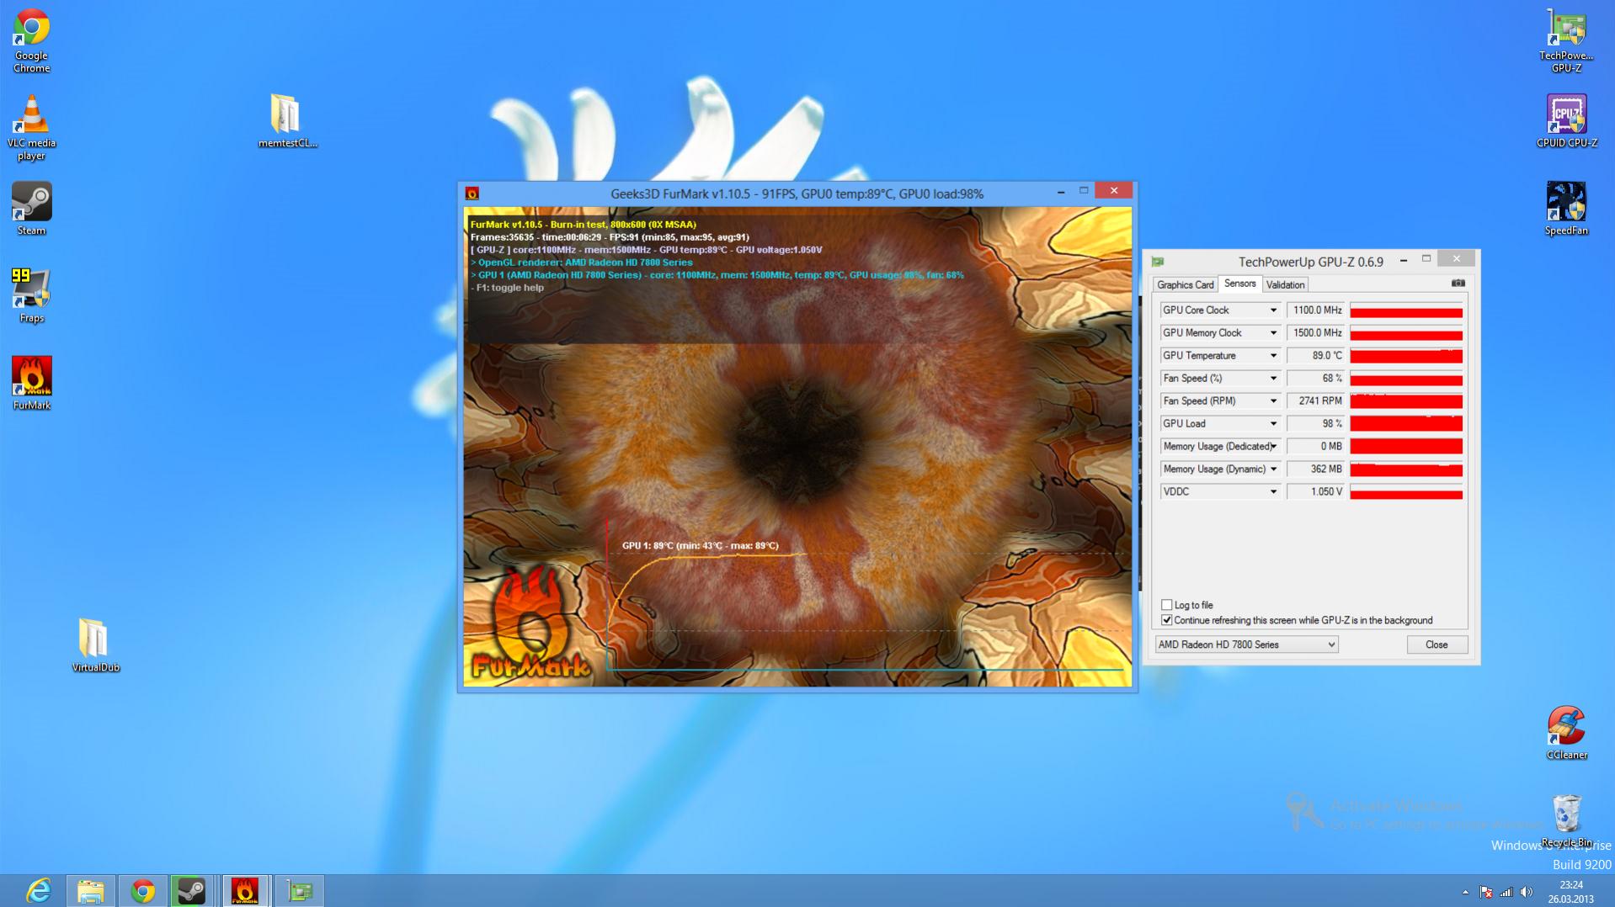Select the TechPowerUp GPU-Z desktop shortcut
Screen dimensions: 1615x907
(1566, 41)
